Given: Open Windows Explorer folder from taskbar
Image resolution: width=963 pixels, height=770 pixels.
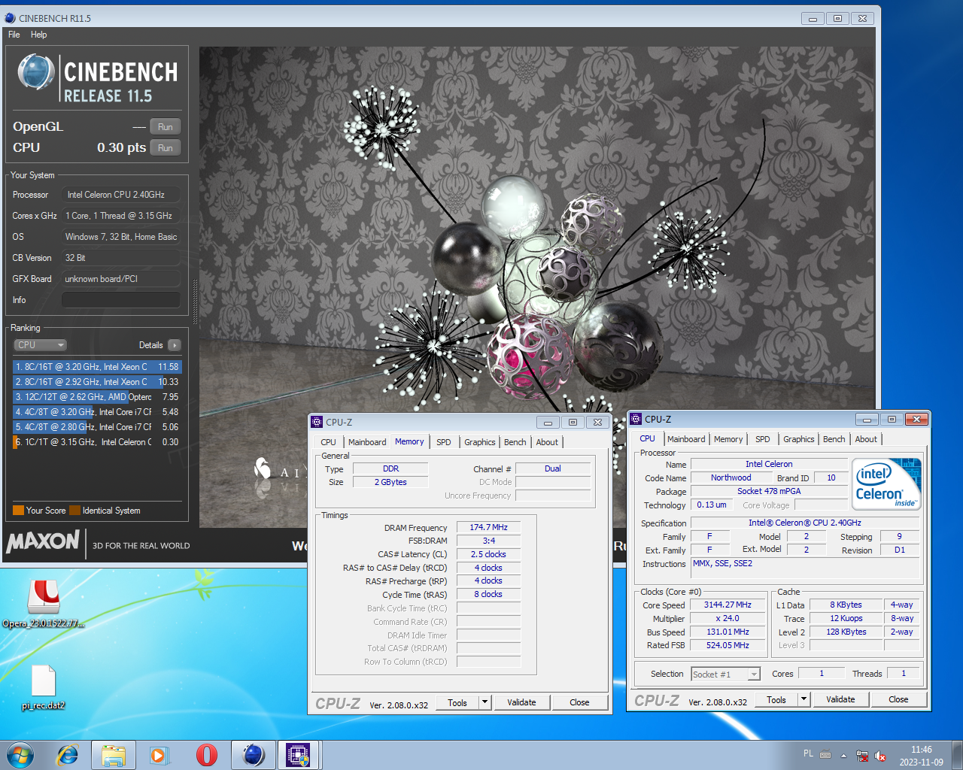Looking at the screenshot, I should click(x=114, y=755).
